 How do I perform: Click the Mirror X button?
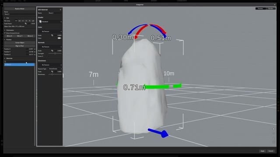[9, 36]
